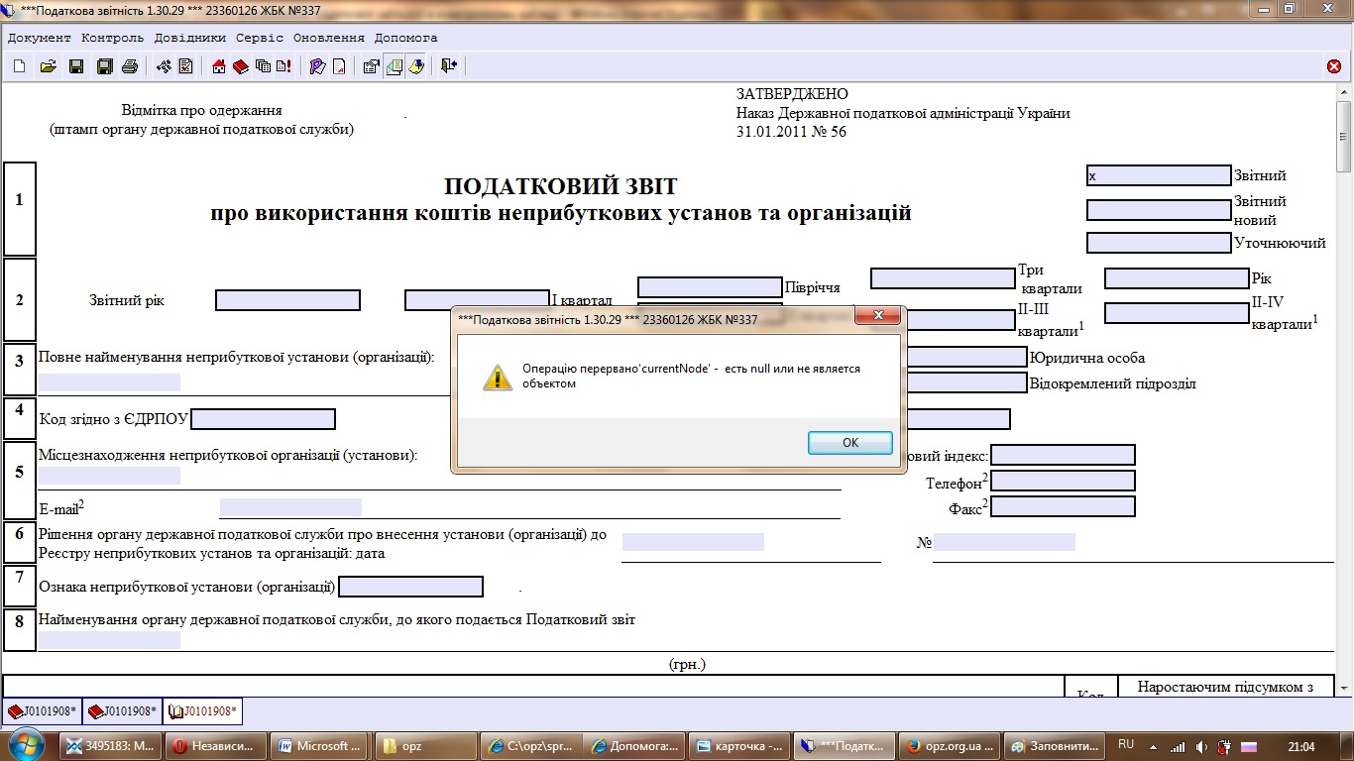
Task: Click the scattered colored dots toolbar icon
Action: coord(165,66)
